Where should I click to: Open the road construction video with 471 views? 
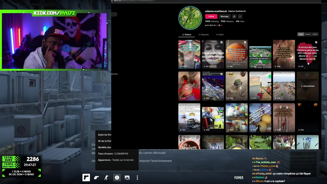(x=260, y=86)
